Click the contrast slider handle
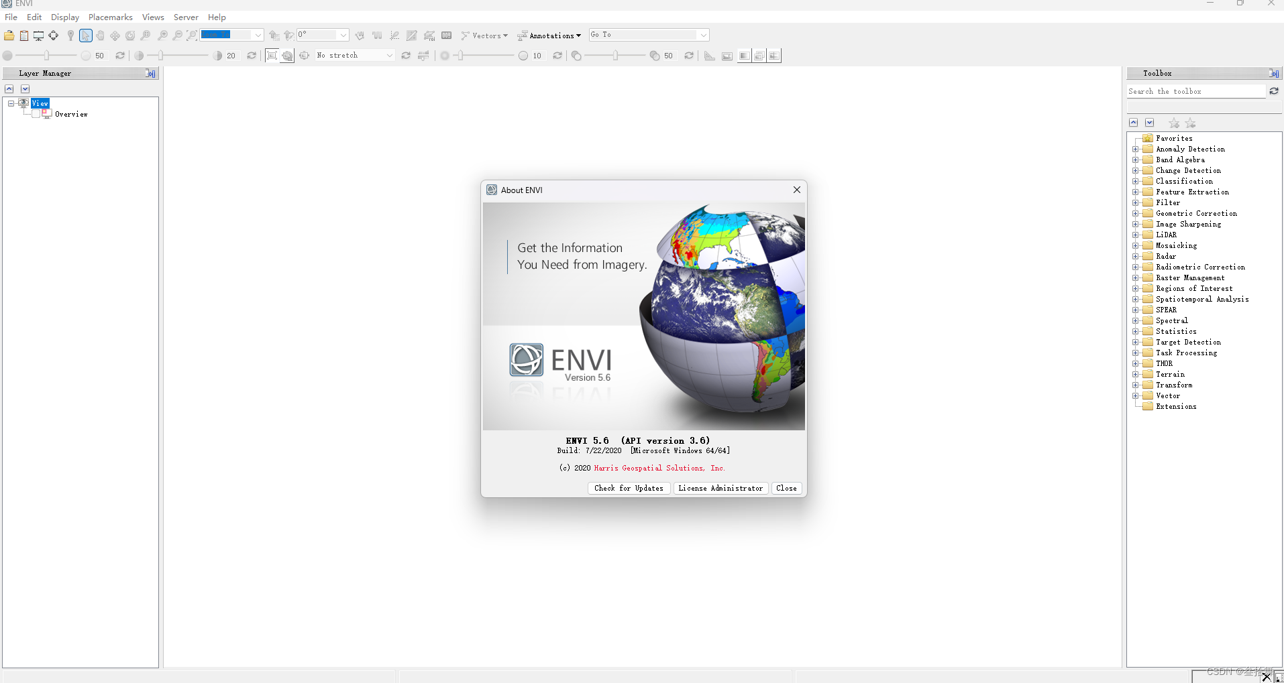This screenshot has width=1284, height=683. click(x=161, y=56)
